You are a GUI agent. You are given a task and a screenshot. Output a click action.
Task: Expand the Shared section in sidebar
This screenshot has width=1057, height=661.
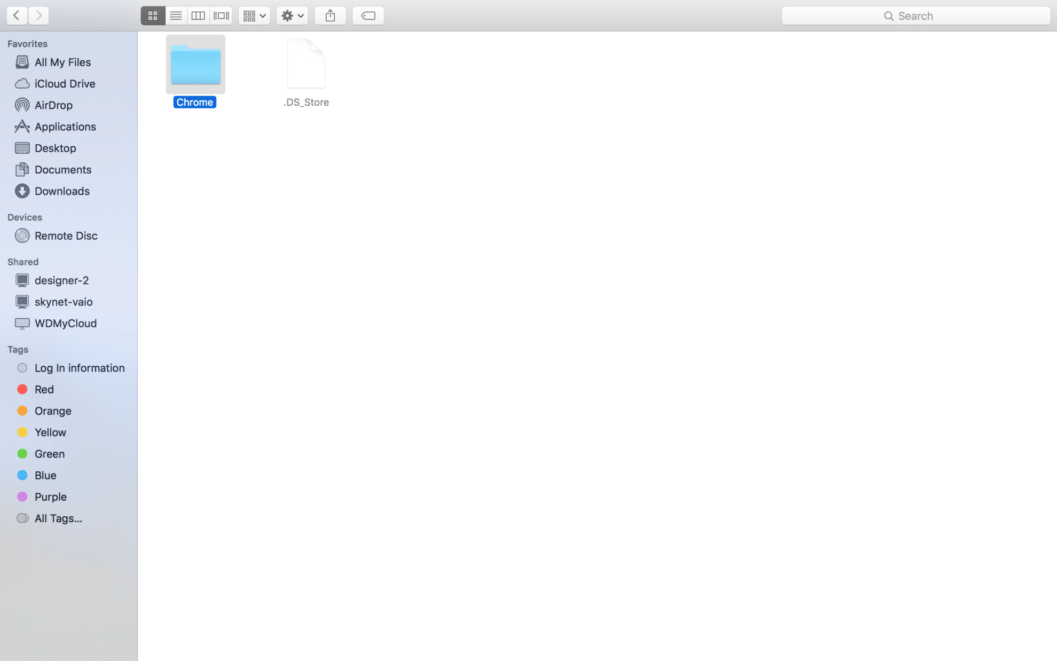click(x=23, y=261)
